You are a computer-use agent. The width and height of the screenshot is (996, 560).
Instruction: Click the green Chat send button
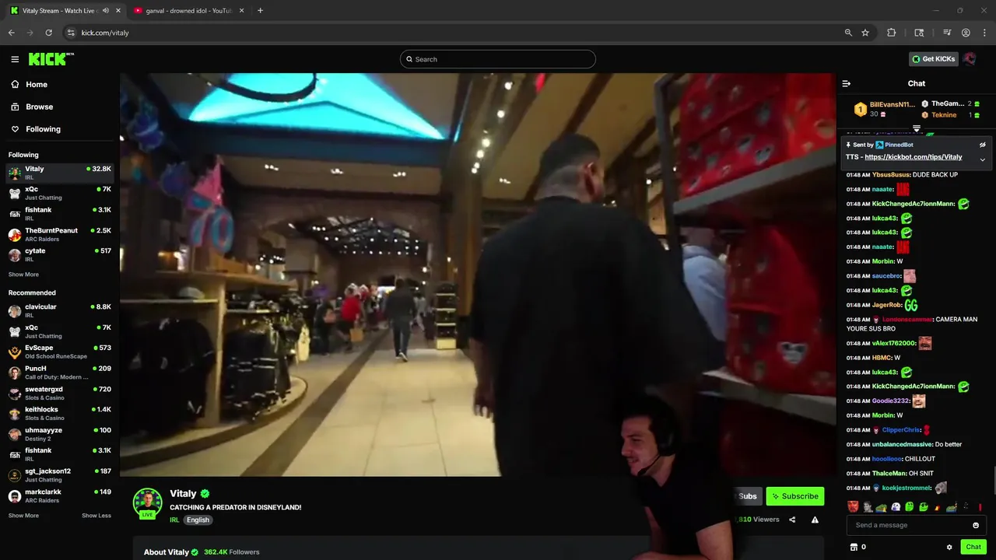973,547
